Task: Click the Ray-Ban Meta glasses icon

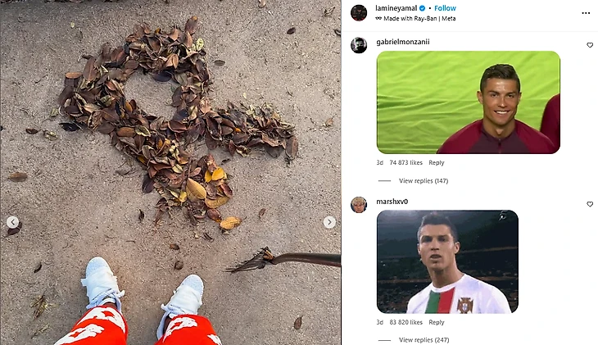Action: [378, 18]
